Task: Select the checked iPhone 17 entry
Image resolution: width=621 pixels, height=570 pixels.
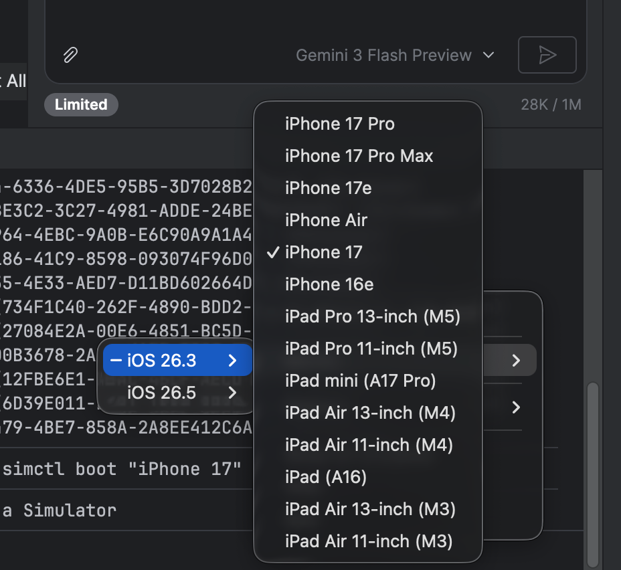Action: click(x=368, y=252)
